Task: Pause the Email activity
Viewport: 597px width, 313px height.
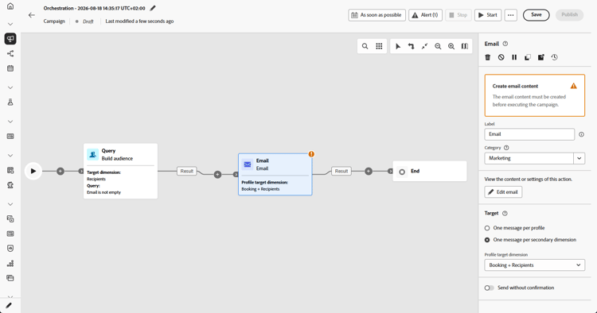Action: 514,57
